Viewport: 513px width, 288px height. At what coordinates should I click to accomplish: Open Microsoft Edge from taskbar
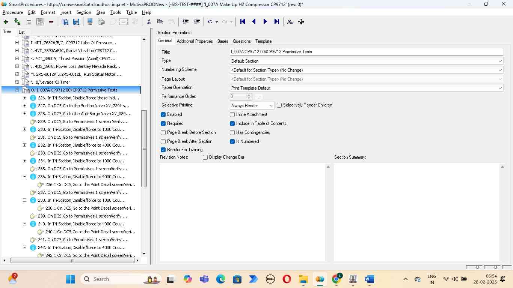pyautogui.click(x=220, y=279)
